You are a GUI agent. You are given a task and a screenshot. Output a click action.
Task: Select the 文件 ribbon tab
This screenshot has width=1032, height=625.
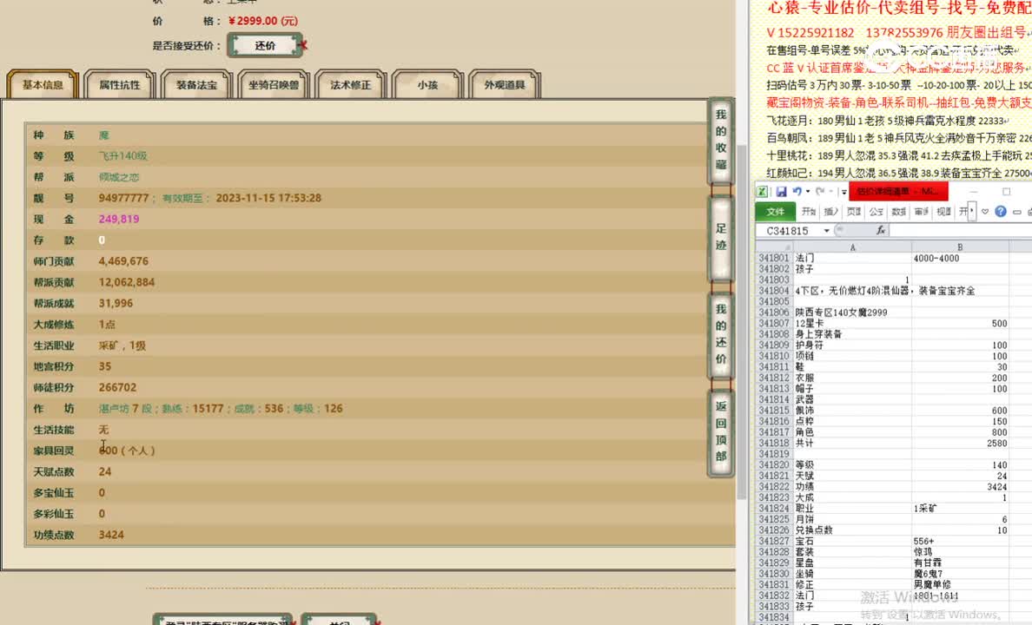pos(776,211)
